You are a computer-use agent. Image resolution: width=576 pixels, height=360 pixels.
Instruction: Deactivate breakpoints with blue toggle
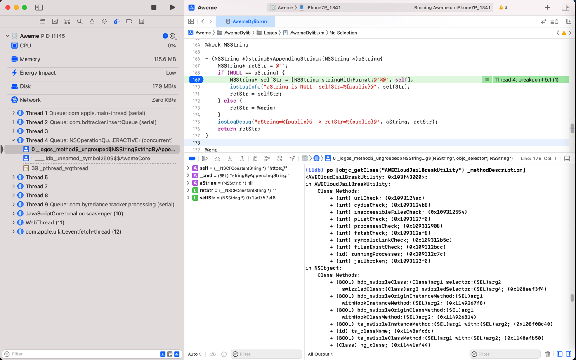click(x=192, y=159)
